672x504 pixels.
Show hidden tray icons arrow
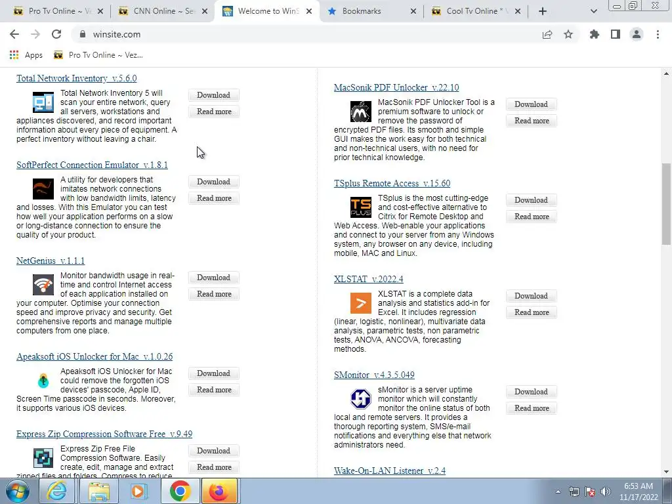pyautogui.click(x=558, y=492)
